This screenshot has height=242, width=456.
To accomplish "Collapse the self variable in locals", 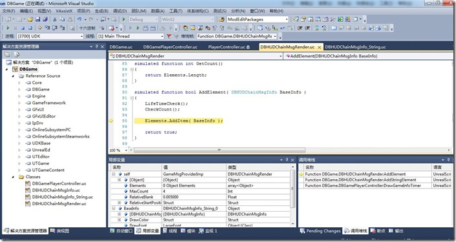I will [113, 174].
